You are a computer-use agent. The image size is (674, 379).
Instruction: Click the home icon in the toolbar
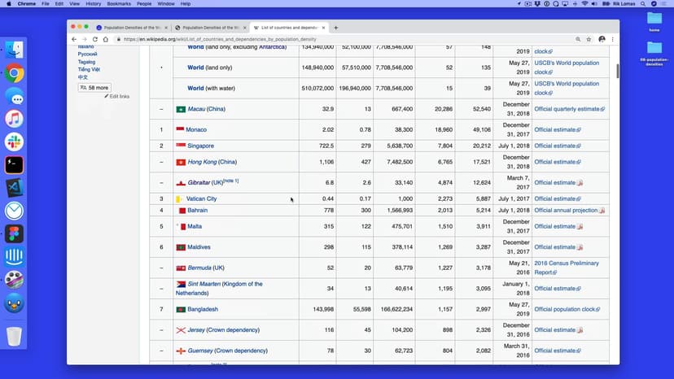point(106,39)
